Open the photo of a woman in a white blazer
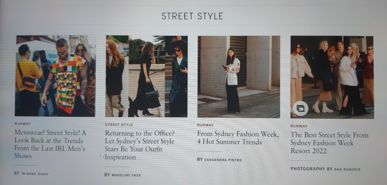This screenshot has height=185, width=387. 239,76
